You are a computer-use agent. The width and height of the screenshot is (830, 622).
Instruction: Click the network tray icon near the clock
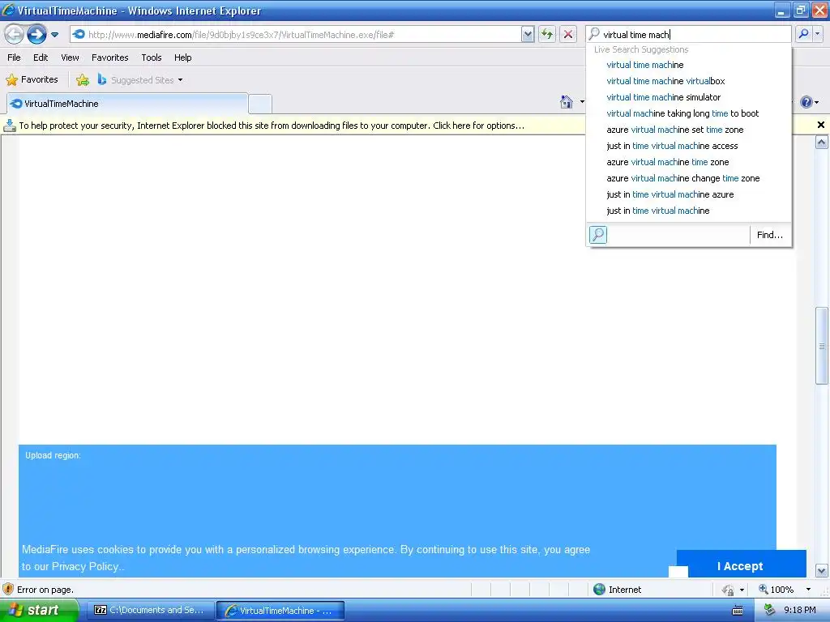[769, 611]
